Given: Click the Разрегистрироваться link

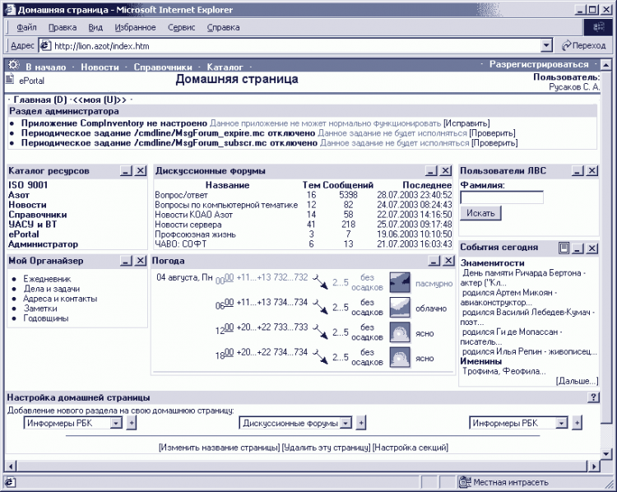Looking at the screenshot, I should tap(539, 64).
